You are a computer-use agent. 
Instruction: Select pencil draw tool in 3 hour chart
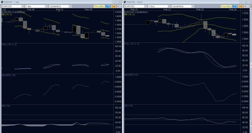[248, 6]
